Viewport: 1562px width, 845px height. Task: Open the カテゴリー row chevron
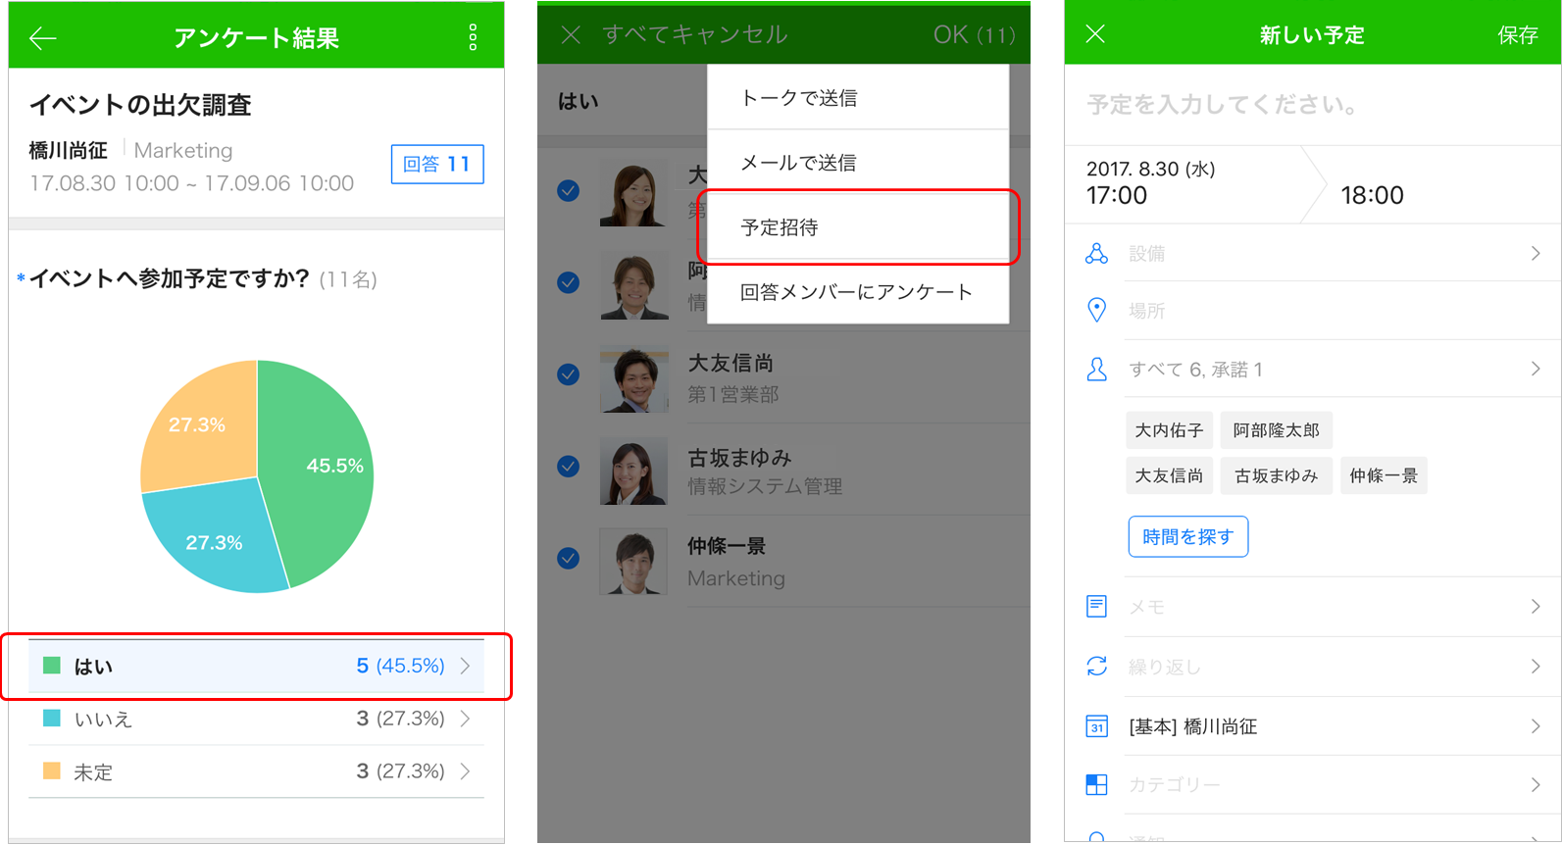click(1535, 784)
